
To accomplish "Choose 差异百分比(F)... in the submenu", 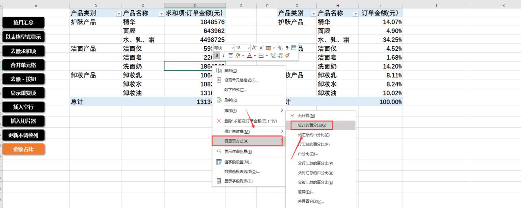I will tap(321, 201).
